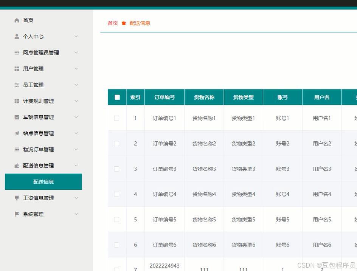Click the paper plane icon beside 站点信息管理
The width and height of the screenshot is (357, 271).
(17, 133)
